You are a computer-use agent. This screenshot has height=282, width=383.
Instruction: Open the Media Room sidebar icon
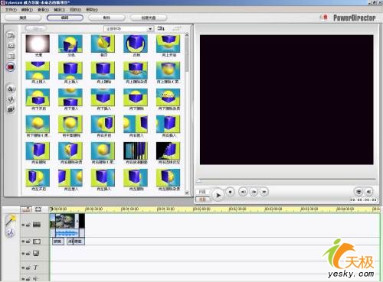pos(11,36)
